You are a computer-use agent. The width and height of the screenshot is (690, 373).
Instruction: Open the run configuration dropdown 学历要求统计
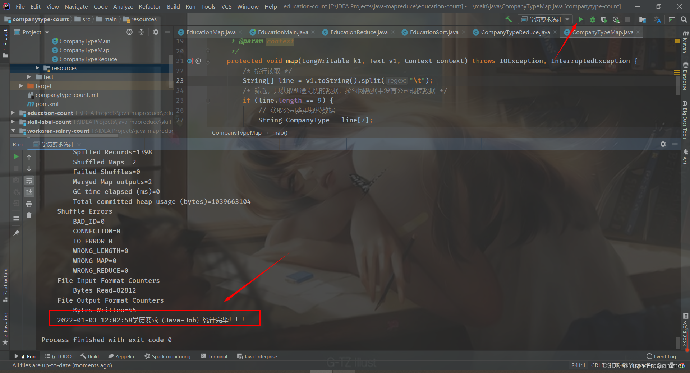[x=545, y=19]
